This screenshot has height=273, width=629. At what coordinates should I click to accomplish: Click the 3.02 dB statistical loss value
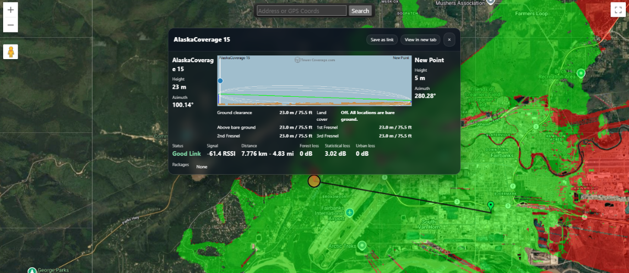pyautogui.click(x=335, y=154)
